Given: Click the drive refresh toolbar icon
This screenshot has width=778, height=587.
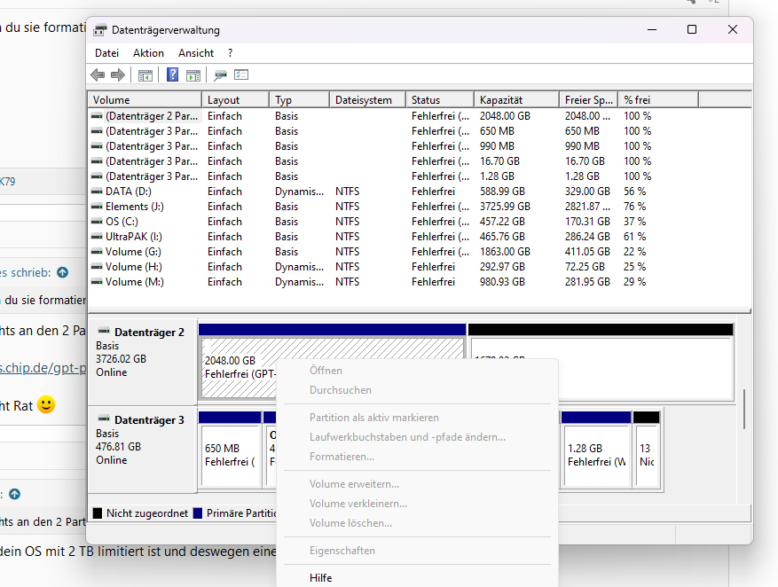Looking at the screenshot, I should [221, 75].
